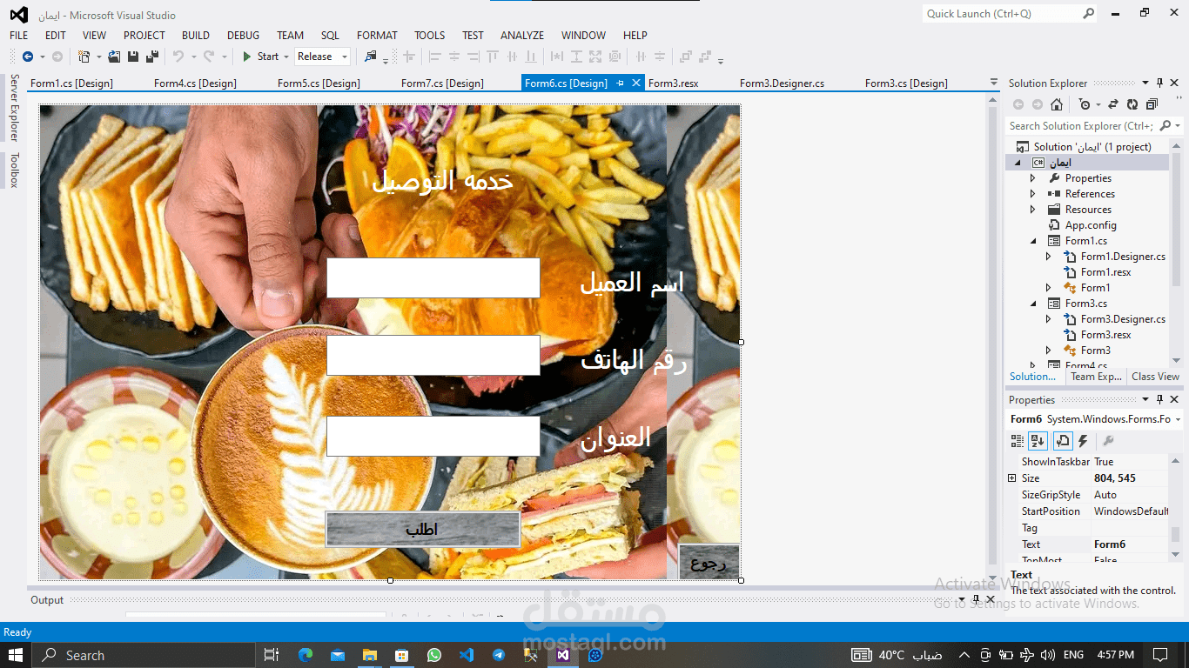Show Properties page in Properties window
The height and width of the screenshot is (668, 1189).
tap(1062, 442)
